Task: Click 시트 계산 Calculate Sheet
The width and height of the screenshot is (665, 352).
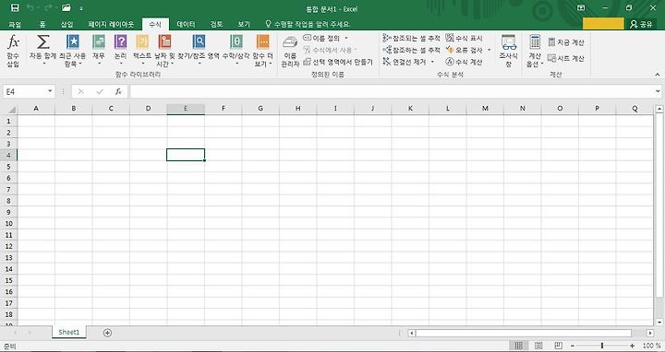Action: (566, 58)
